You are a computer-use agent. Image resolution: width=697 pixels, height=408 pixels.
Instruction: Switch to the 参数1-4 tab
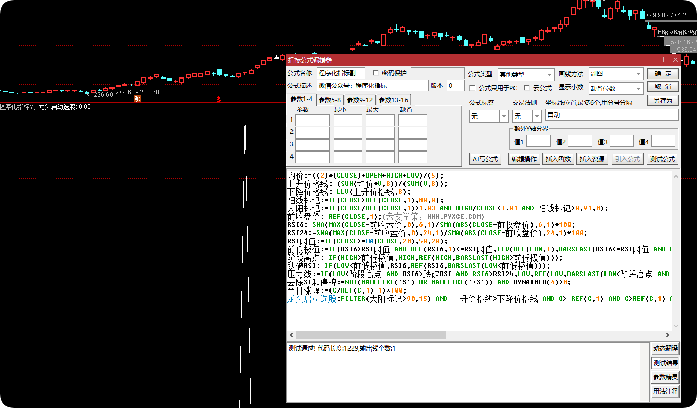pyautogui.click(x=301, y=99)
